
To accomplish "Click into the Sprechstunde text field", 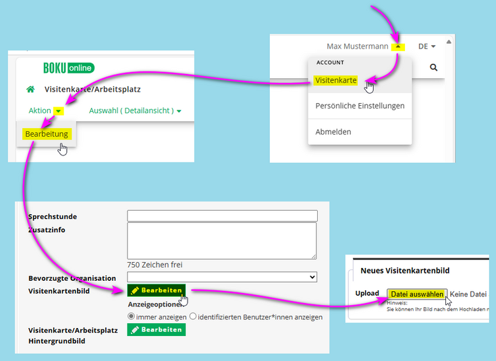I will tap(222, 216).
